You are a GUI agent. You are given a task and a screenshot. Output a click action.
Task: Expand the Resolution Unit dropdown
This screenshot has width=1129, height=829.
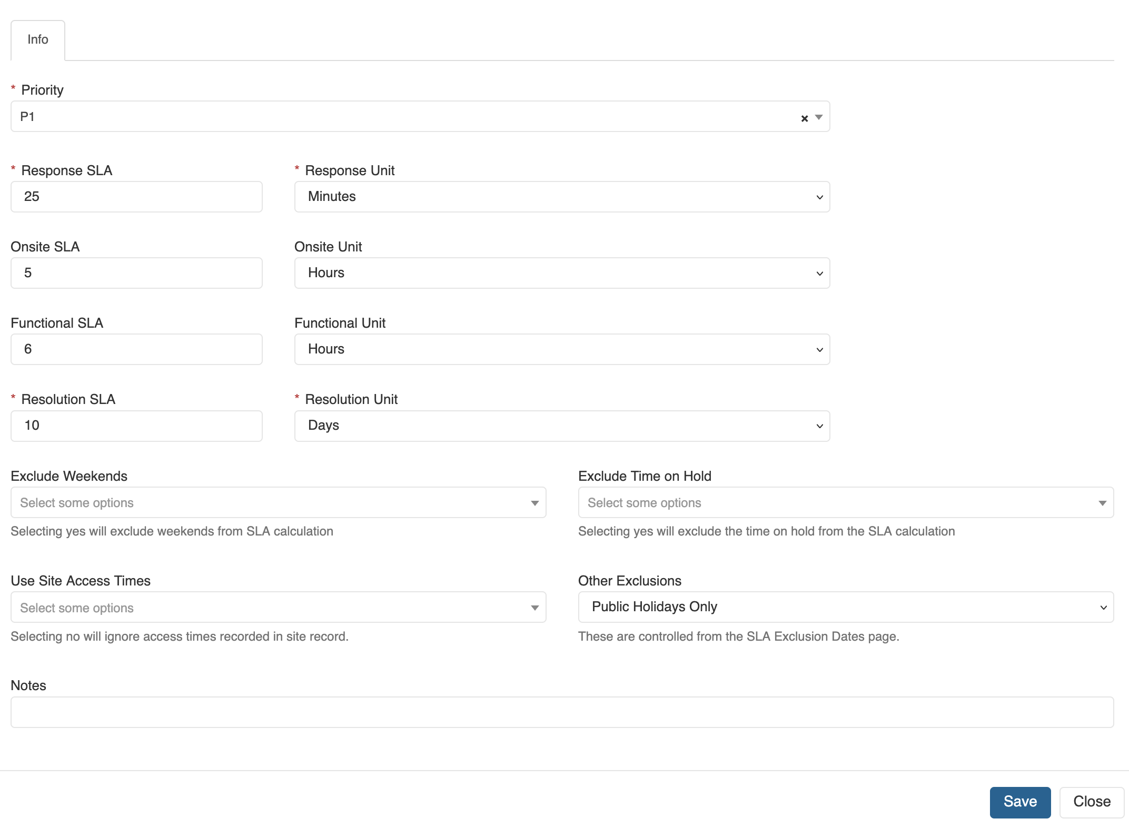click(562, 426)
